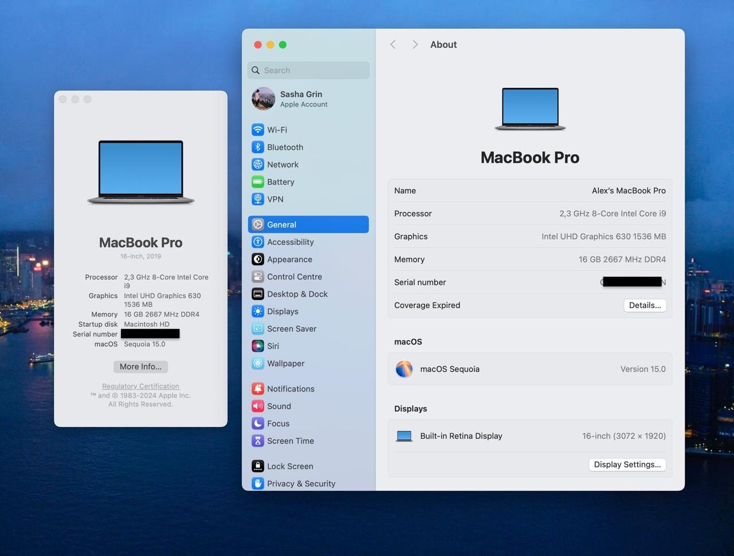The image size is (734, 556).
Task: Click Macintosh HD startup disk value
Action: (147, 324)
